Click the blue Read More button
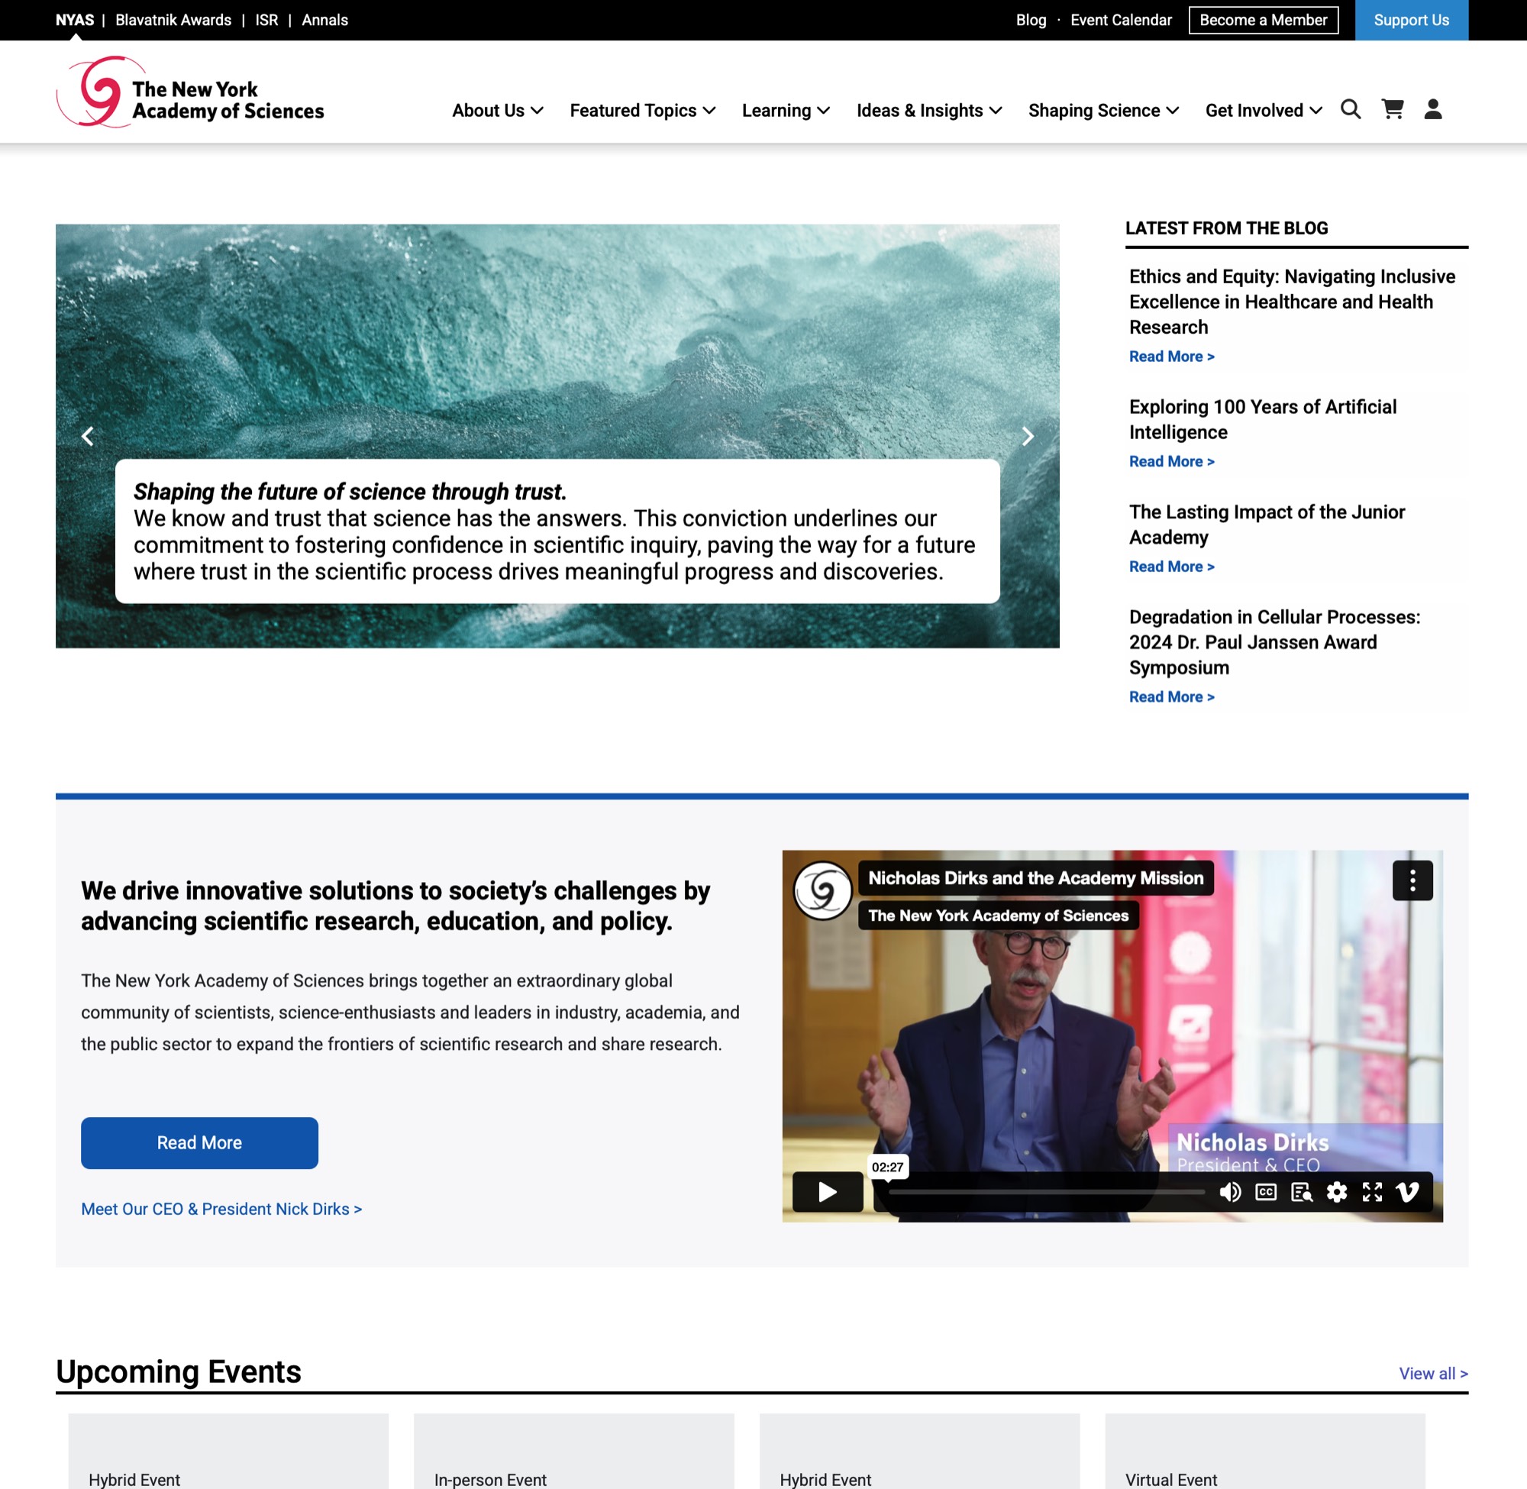 point(199,1142)
